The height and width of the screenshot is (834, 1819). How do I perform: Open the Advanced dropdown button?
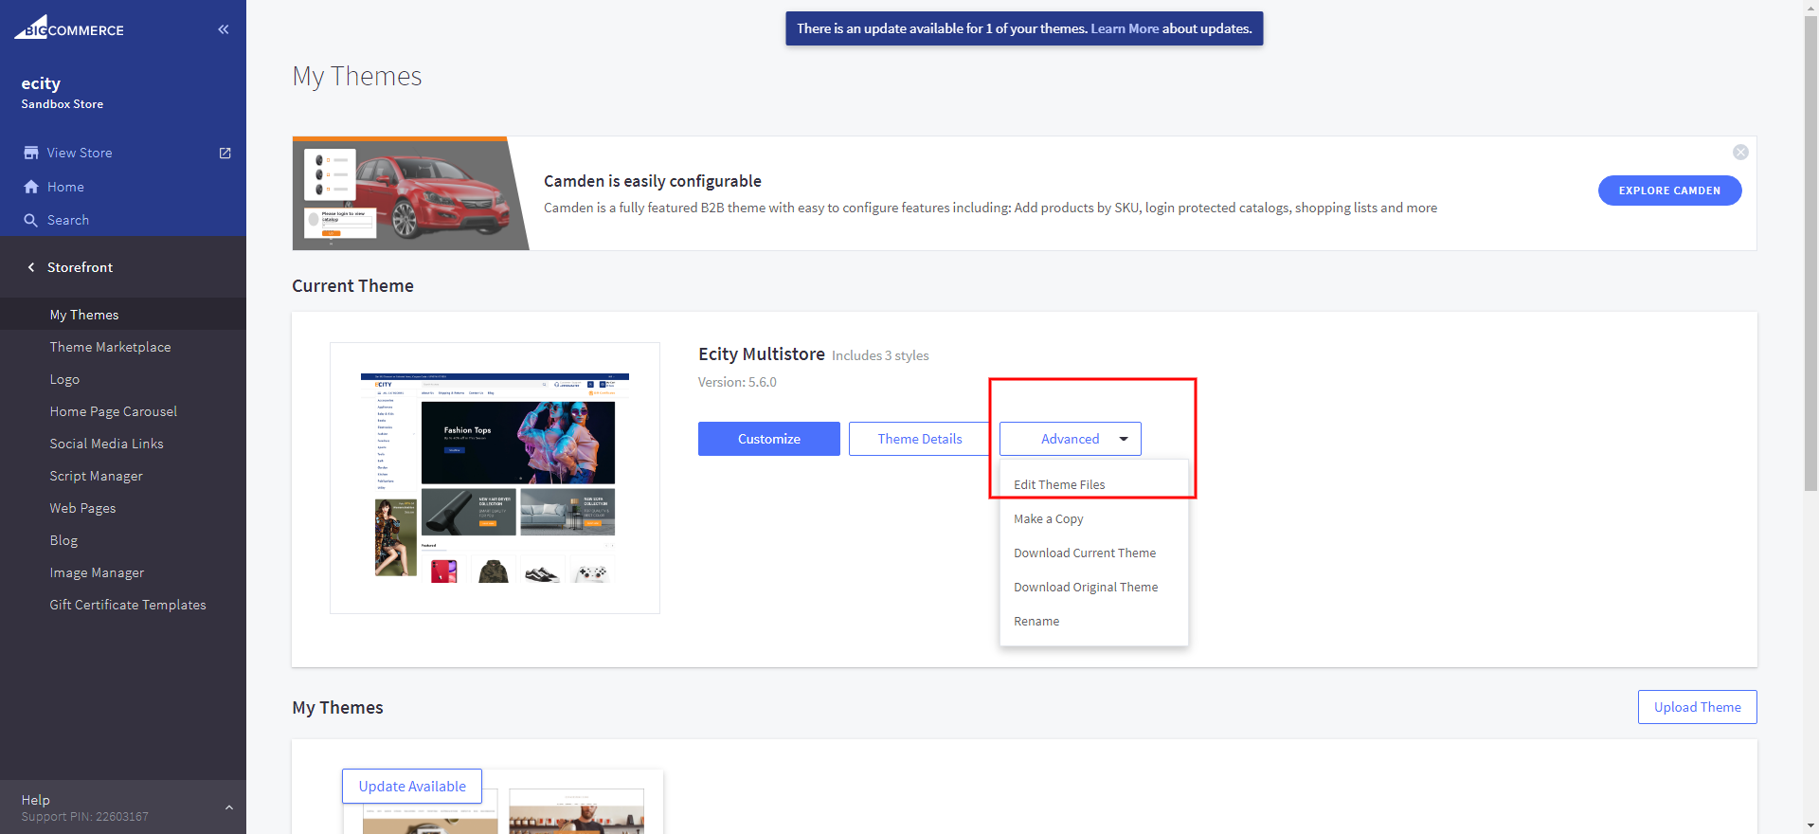(x=1070, y=439)
